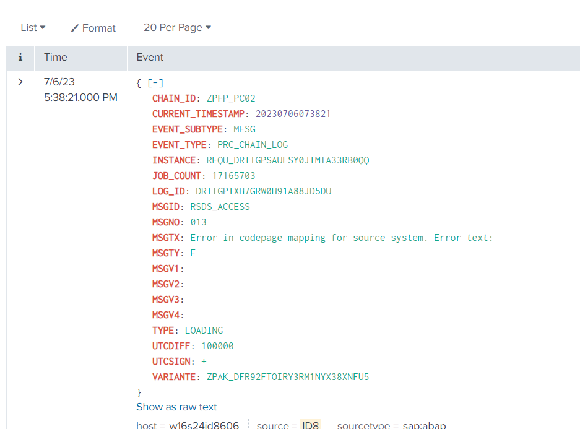Collapse the JSON event using [-]
This screenshot has width=580, height=429.
click(x=155, y=83)
